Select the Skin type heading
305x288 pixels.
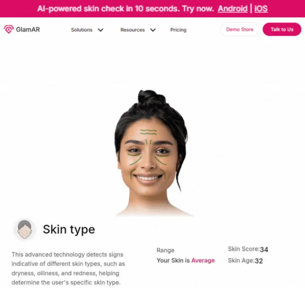click(x=69, y=230)
